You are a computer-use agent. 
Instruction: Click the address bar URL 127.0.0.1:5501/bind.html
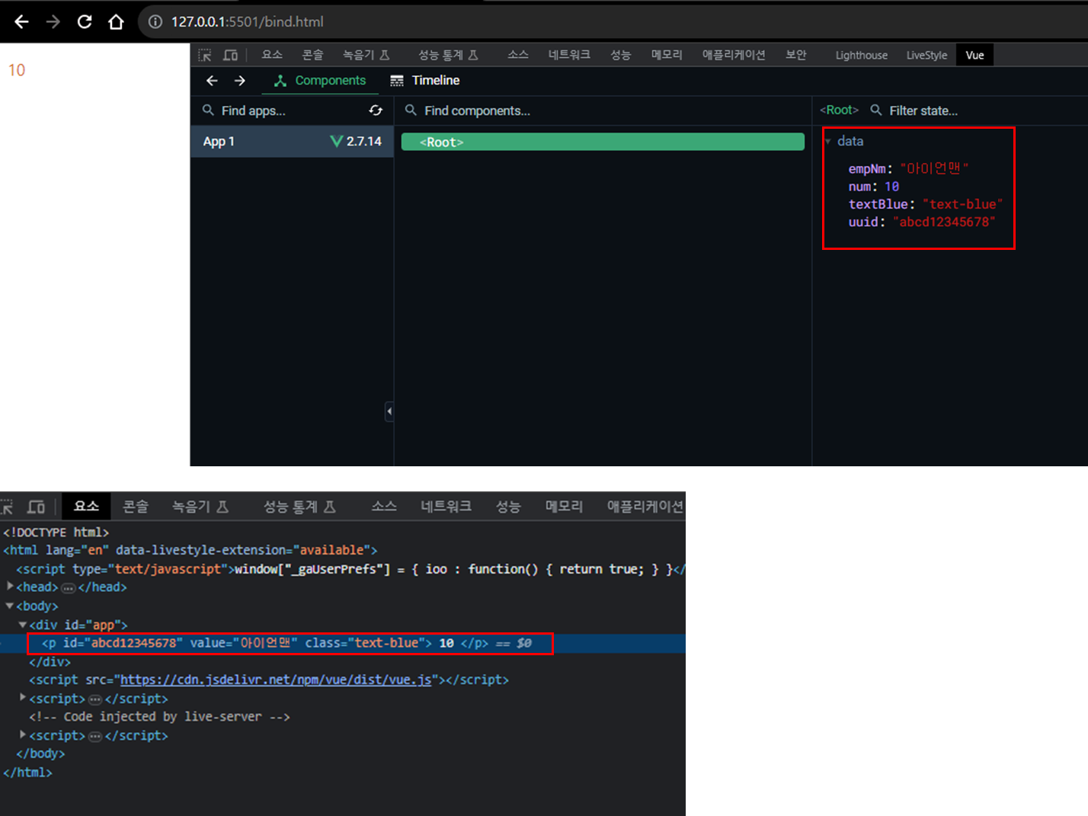coord(247,22)
